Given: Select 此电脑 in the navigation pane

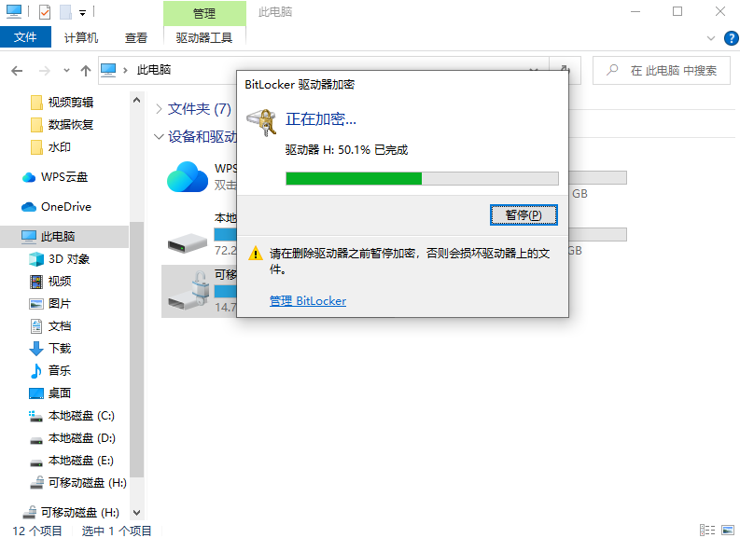Looking at the screenshot, I should click(64, 237).
